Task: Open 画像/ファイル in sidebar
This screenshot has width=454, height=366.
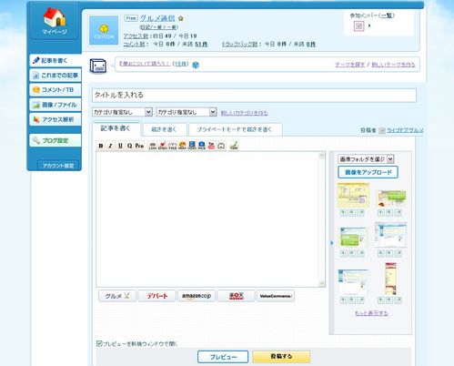Action: [x=55, y=105]
